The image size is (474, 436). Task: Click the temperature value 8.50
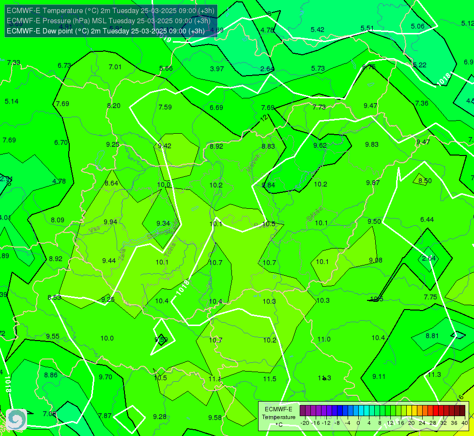click(x=425, y=181)
